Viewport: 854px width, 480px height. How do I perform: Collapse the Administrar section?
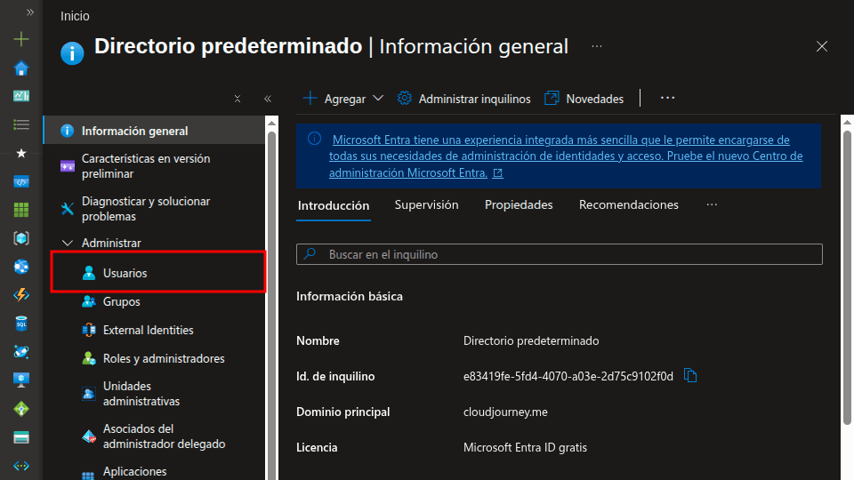[68, 243]
